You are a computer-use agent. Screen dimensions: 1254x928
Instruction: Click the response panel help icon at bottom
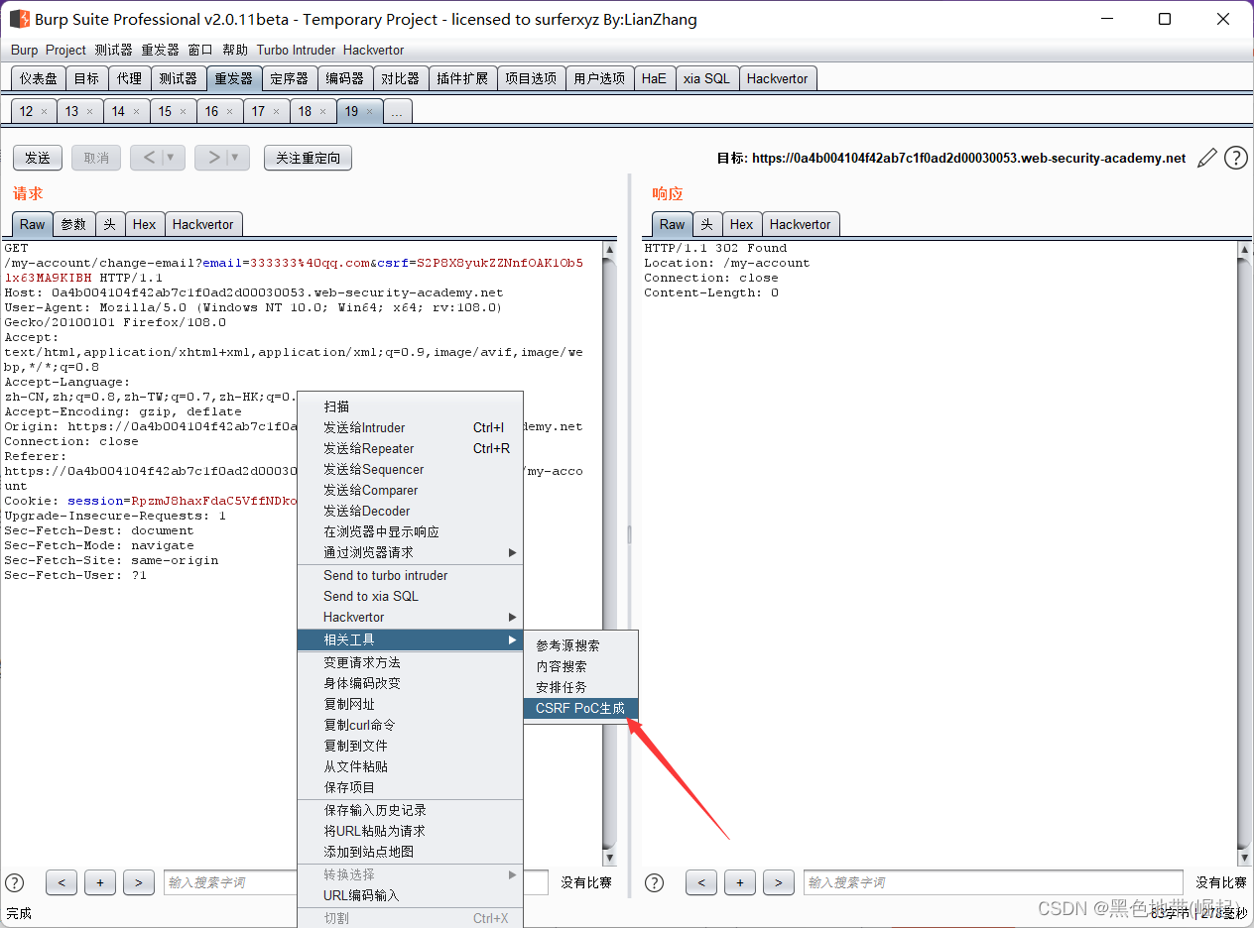click(654, 882)
